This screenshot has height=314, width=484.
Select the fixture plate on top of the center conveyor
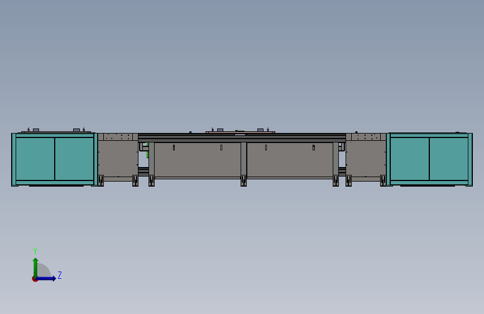240,132
